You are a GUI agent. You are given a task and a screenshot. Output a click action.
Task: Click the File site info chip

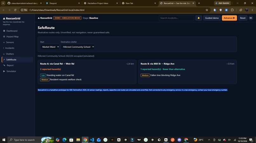point(24,10)
